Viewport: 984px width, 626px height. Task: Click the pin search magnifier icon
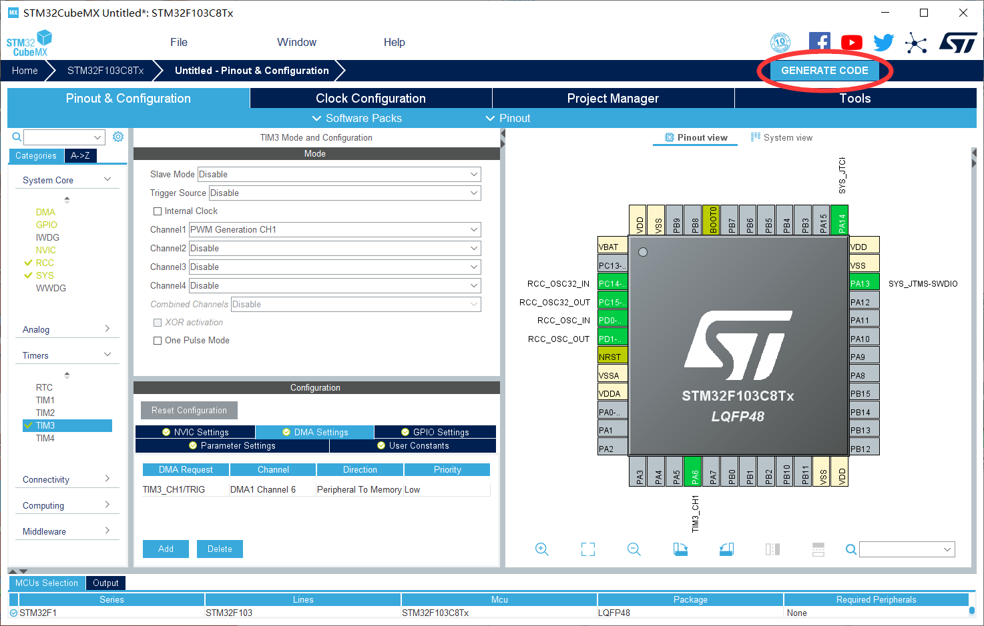click(851, 549)
